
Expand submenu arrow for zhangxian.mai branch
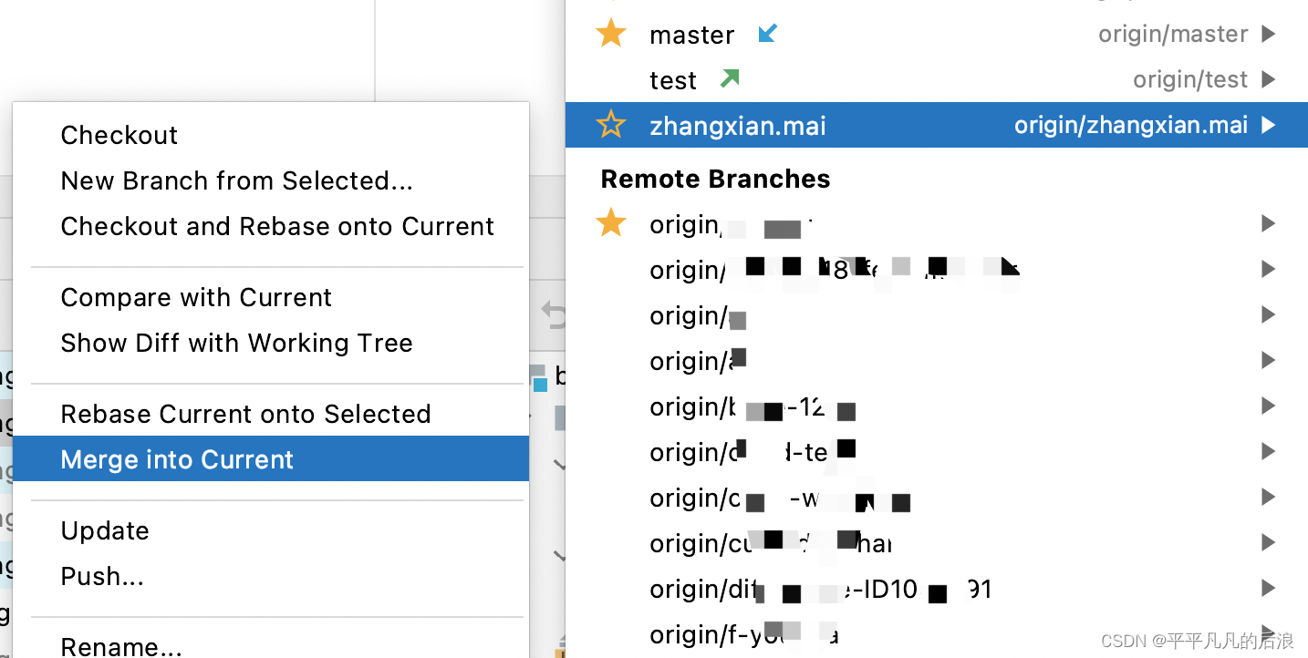click(1268, 126)
